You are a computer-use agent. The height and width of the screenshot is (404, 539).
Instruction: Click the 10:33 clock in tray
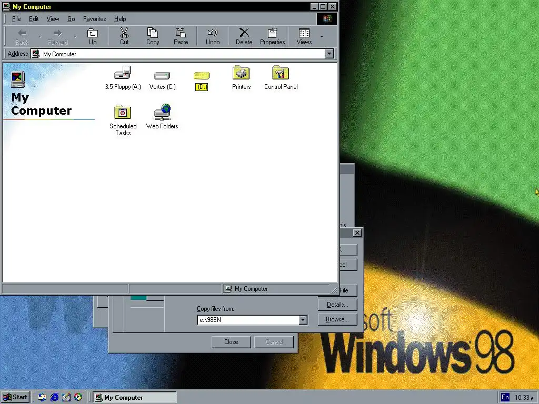coord(522,398)
